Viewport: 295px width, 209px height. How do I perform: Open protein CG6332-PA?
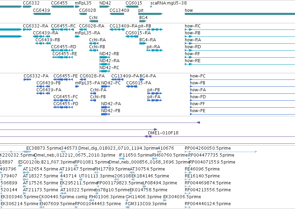pyautogui.click(x=36, y=76)
